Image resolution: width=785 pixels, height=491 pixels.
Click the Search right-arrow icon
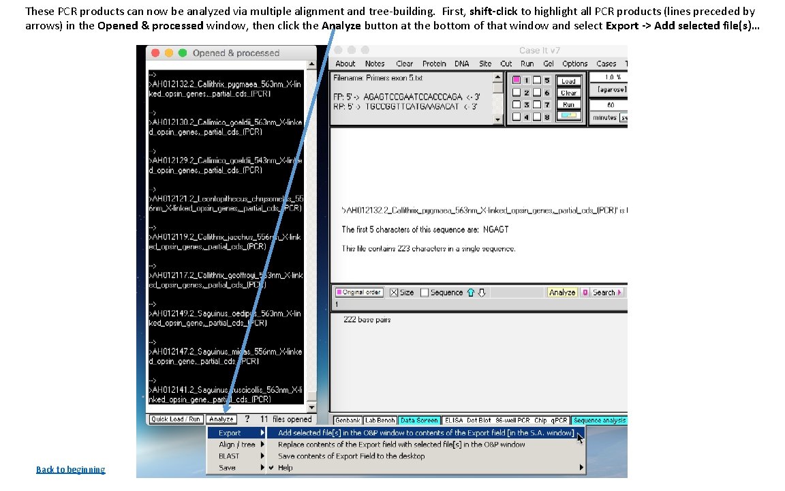pyautogui.click(x=618, y=292)
